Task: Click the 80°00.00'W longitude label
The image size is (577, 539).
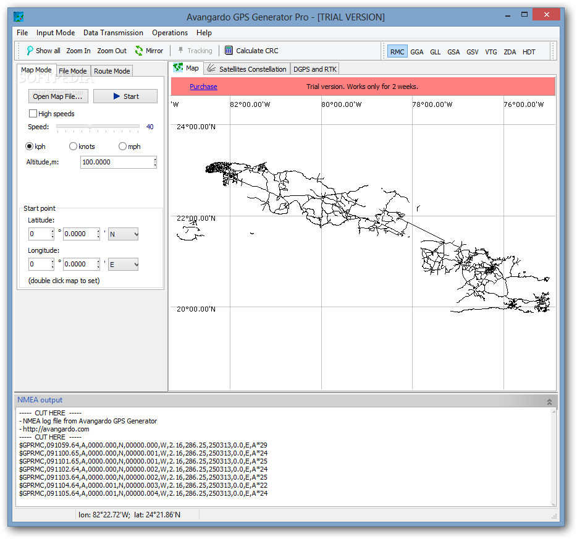Action: pyautogui.click(x=341, y=104)
